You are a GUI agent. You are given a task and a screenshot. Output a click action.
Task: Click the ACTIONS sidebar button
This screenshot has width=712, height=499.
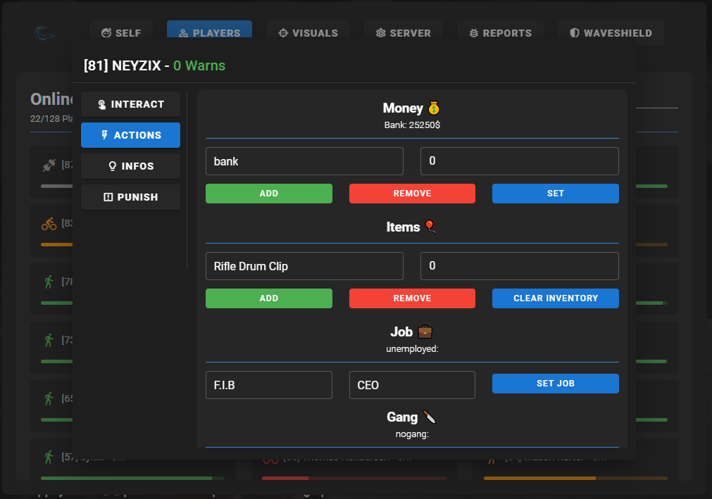point(131,135)
